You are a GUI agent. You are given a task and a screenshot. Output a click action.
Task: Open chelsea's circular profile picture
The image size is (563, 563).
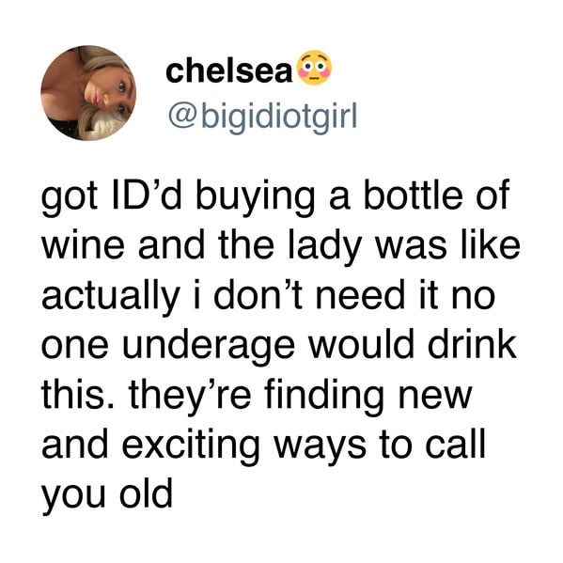pyautogui.click(x=88, y=93)
